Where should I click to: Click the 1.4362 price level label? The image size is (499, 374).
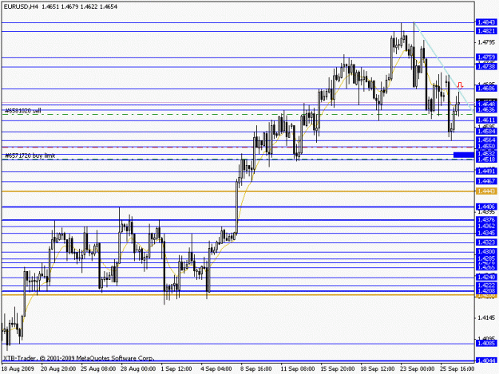point(486,226)
